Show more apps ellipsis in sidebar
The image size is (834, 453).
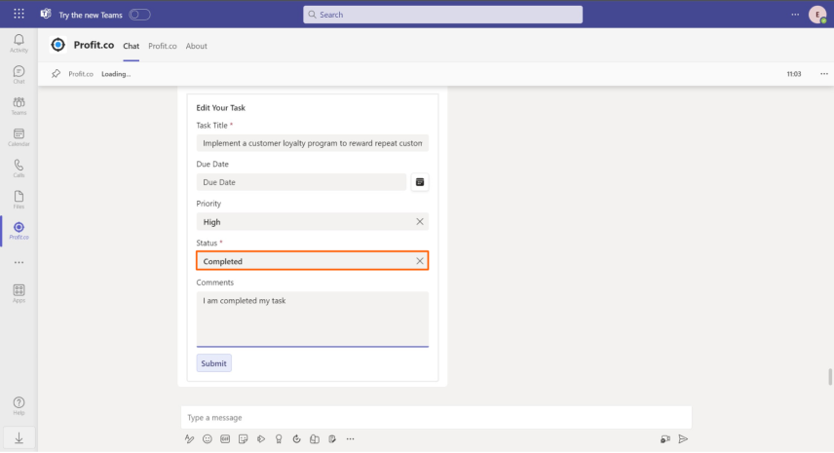(x=19, y=262)
